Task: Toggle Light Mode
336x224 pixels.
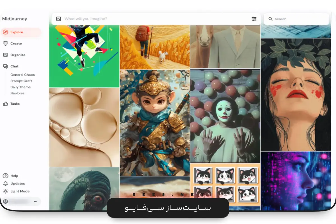Action: [x=20, y=192]
